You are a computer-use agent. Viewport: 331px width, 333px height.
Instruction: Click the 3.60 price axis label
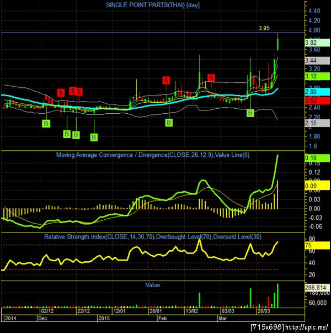point(314,50)
